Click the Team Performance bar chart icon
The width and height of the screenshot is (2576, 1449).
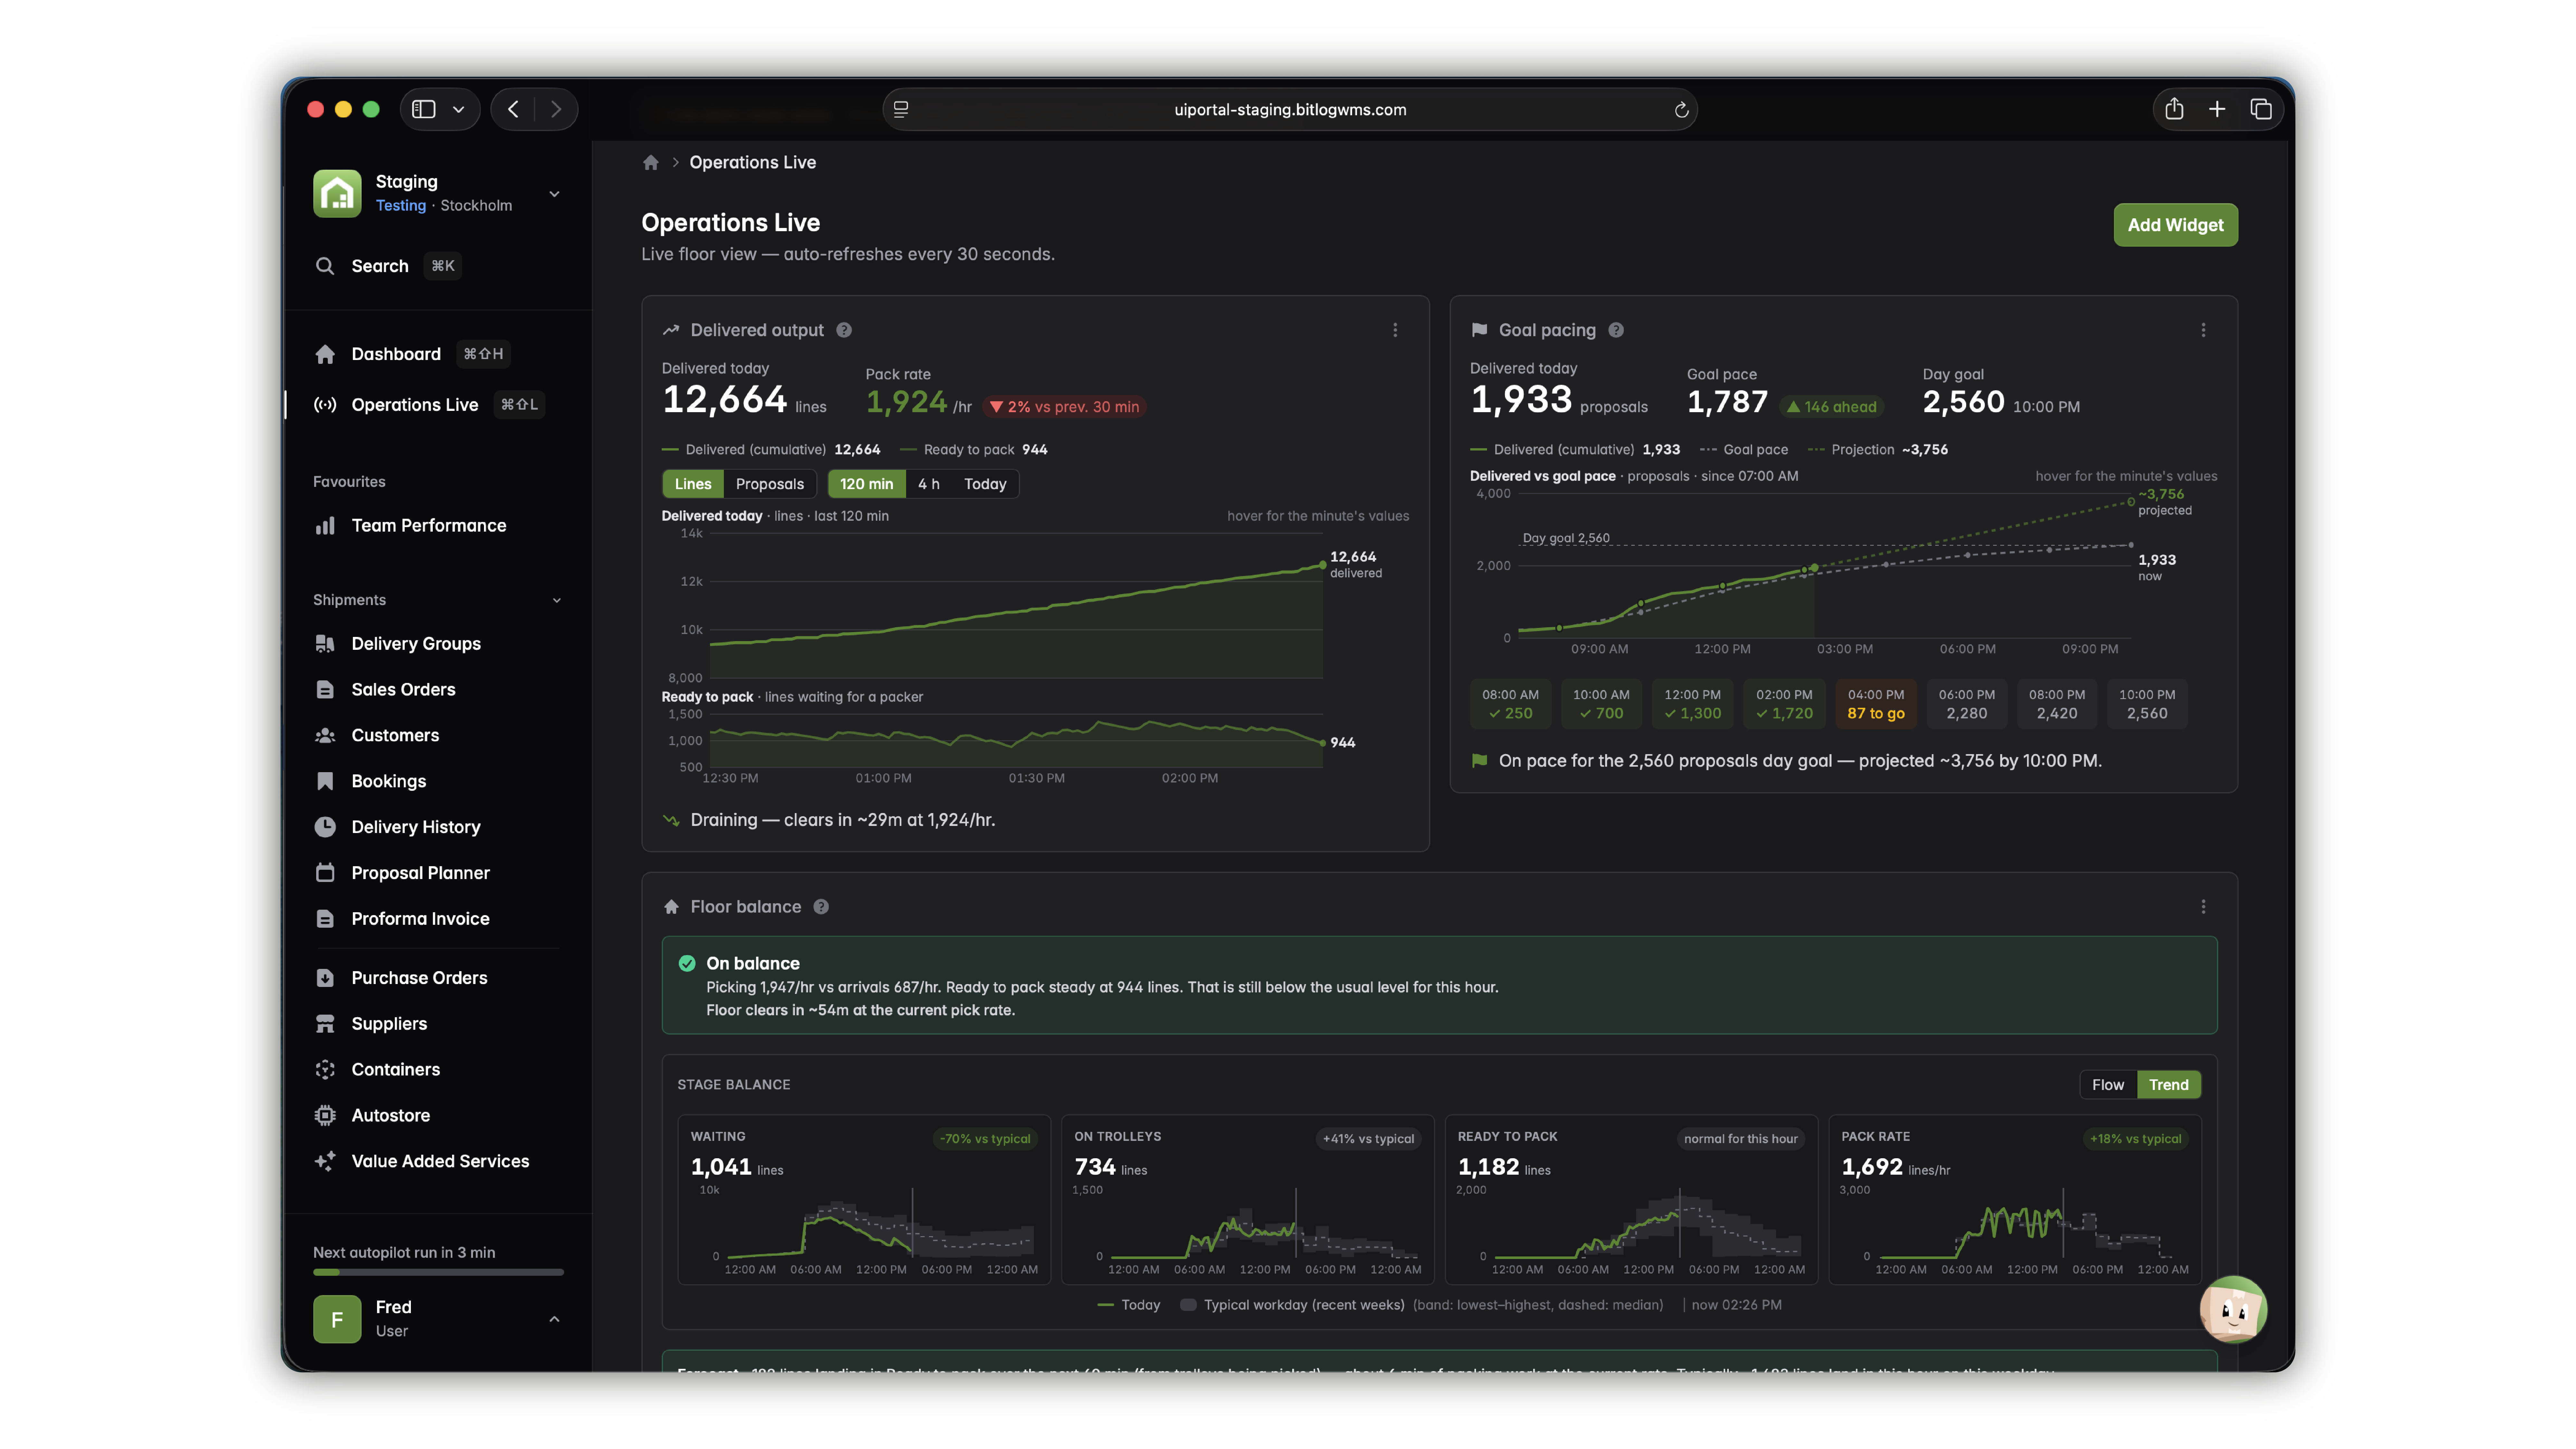point(325,526)
